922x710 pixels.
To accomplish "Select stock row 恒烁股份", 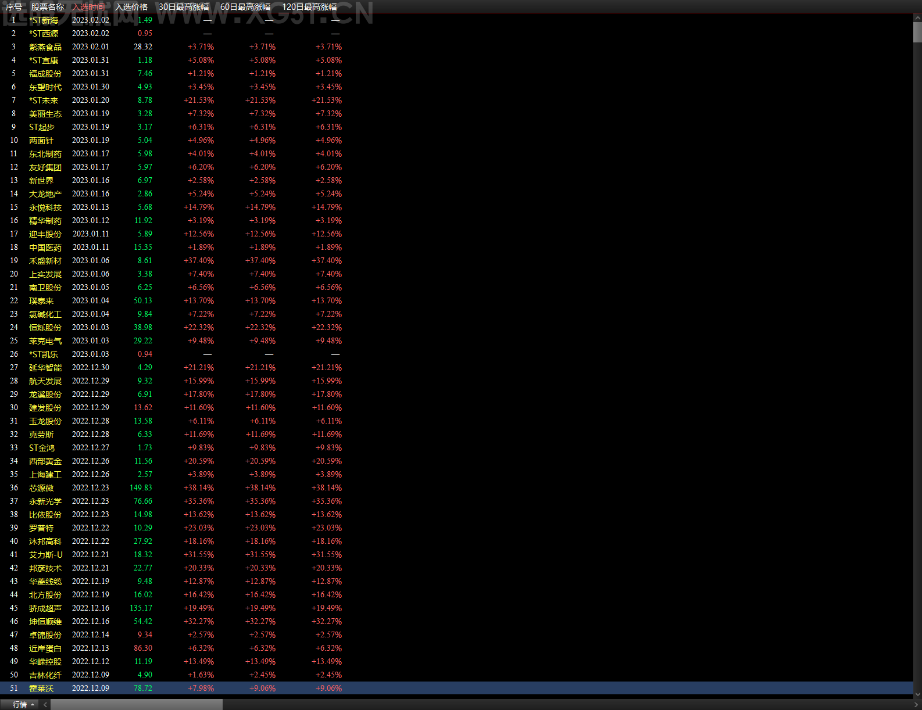I will pyautogui.click(x=456, y=327).
